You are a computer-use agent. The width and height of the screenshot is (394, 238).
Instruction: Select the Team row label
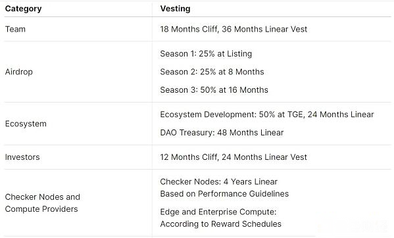click(x=15, y=29)
